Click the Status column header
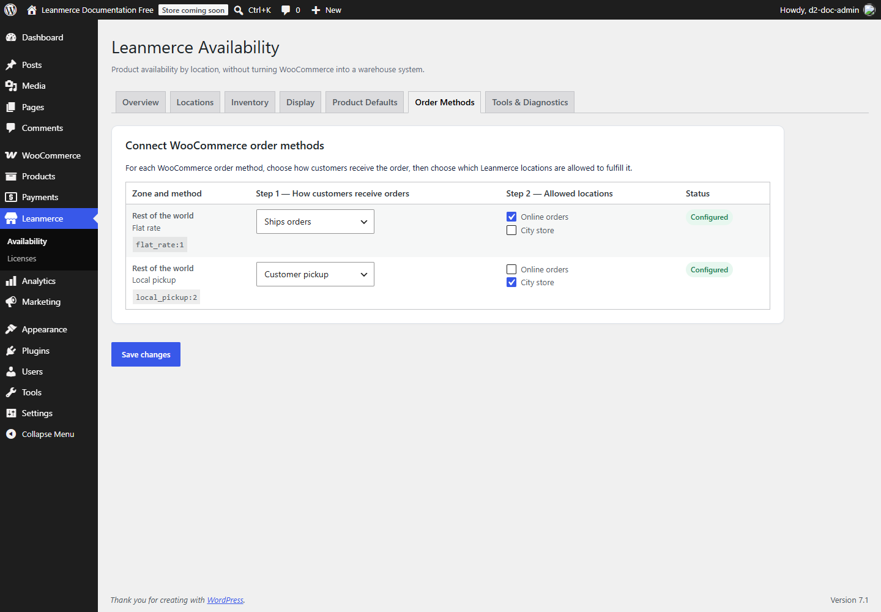 697,193
